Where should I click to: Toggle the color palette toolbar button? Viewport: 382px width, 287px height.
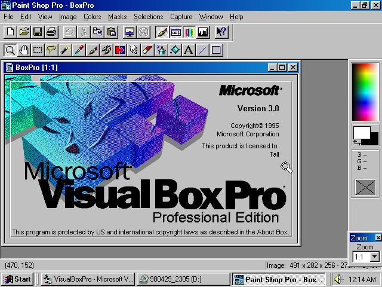tap(189, 32)
